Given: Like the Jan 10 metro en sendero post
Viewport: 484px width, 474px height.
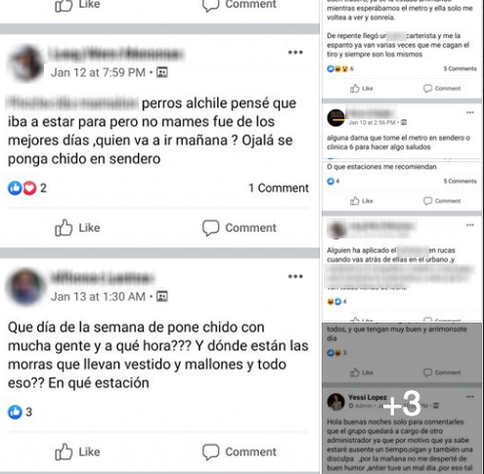Looking at the screenshot, I should 362,201.
